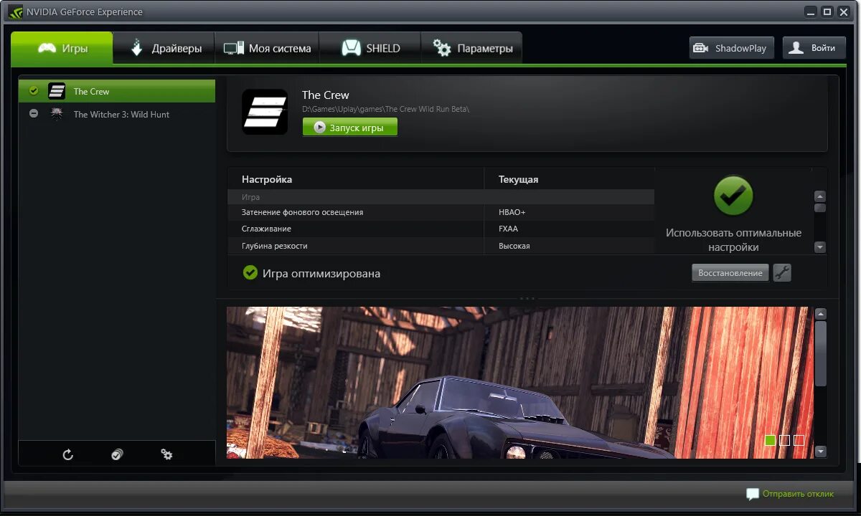This screenshot has width=861, height=516.
Task: Select the Сглаживание setting row
Action: tap(441, 229)
